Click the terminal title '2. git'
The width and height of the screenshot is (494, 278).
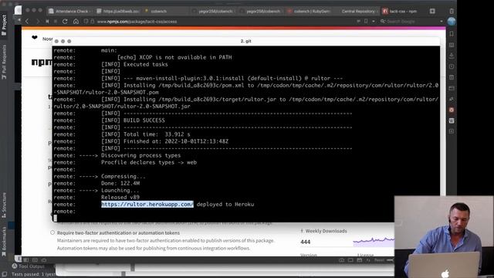click(245, 41)
